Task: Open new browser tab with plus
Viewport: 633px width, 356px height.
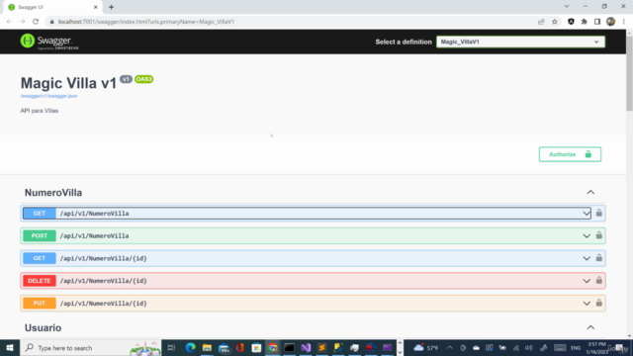Action: 111,7
